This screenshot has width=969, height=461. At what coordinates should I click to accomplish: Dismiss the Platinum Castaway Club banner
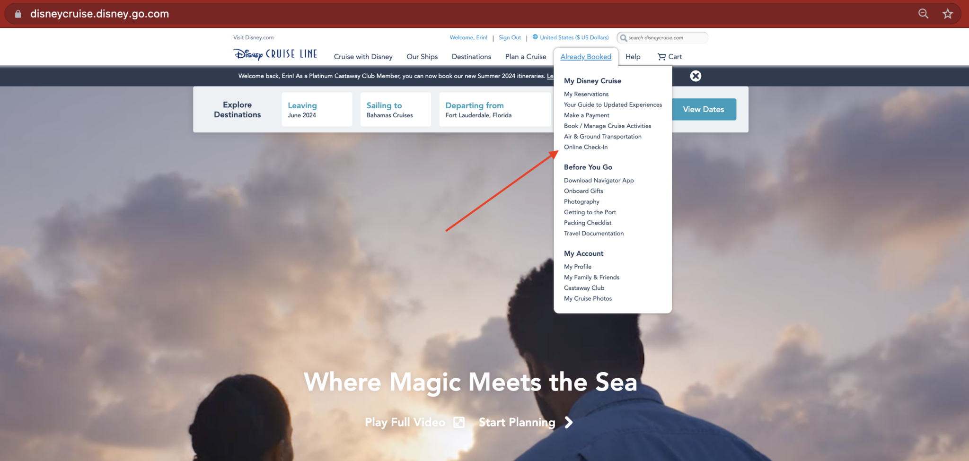click(696, 76)
